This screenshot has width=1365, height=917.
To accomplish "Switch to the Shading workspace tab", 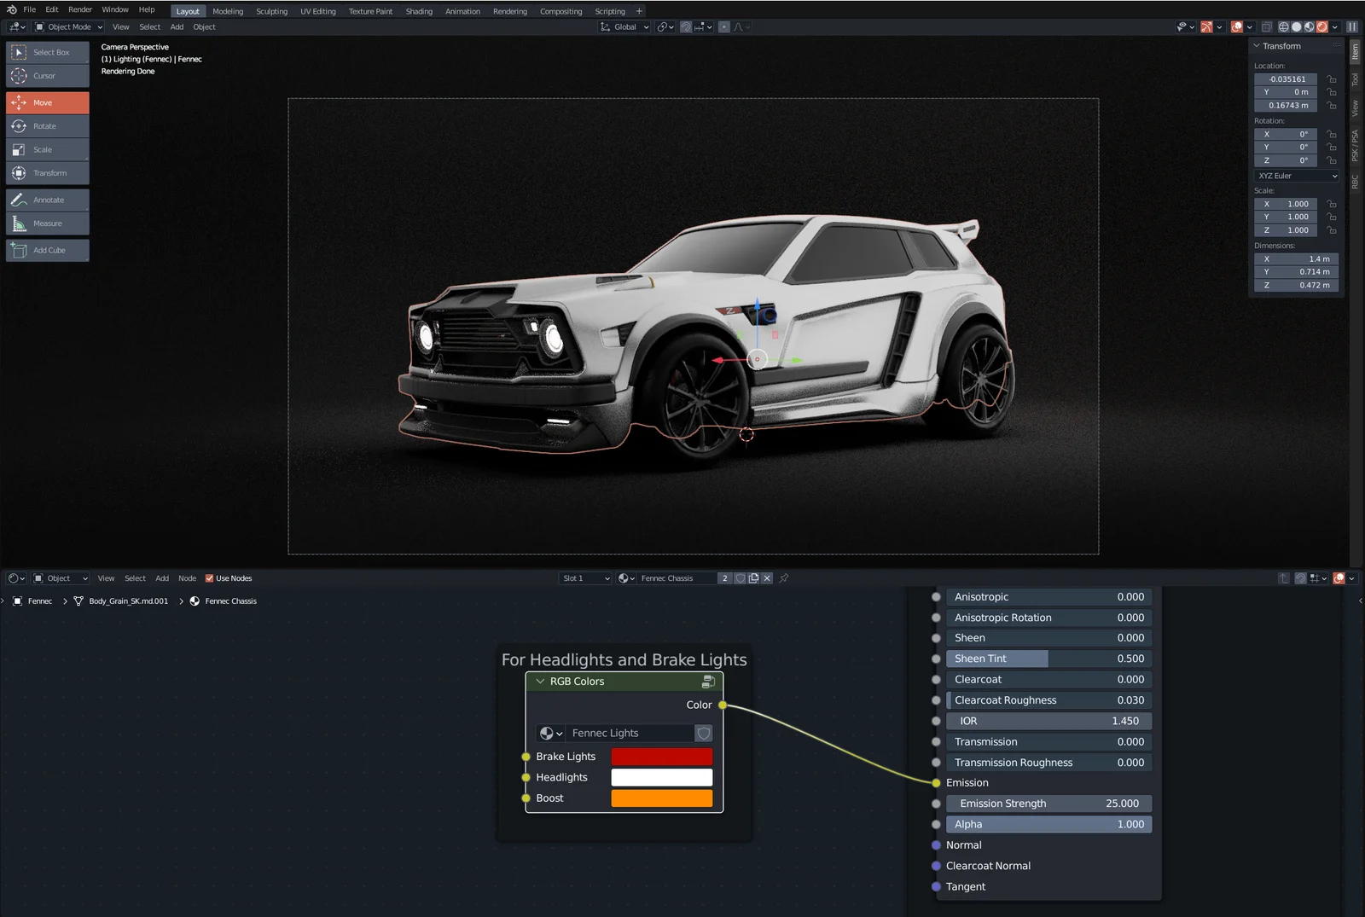I will pos(419,11).
